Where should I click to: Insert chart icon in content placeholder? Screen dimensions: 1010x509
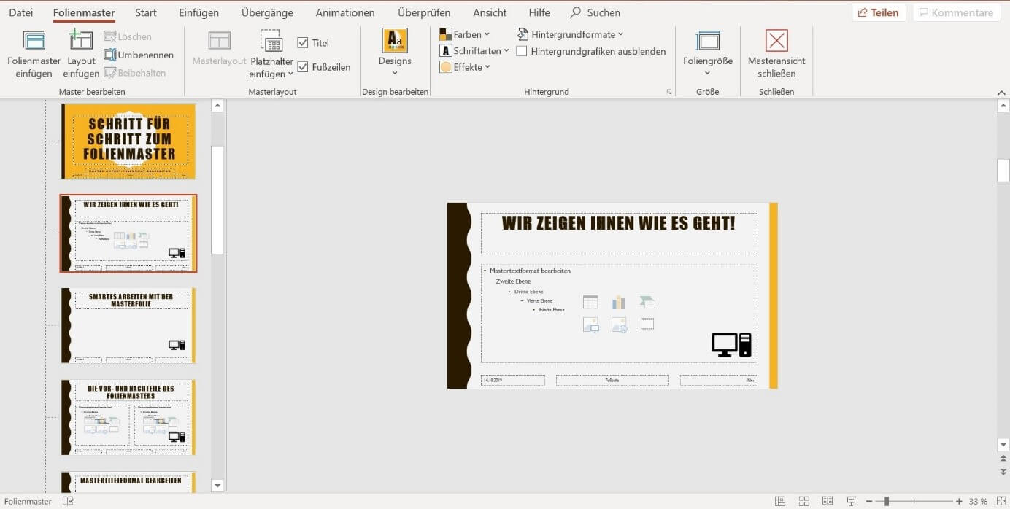coord(619,302)
